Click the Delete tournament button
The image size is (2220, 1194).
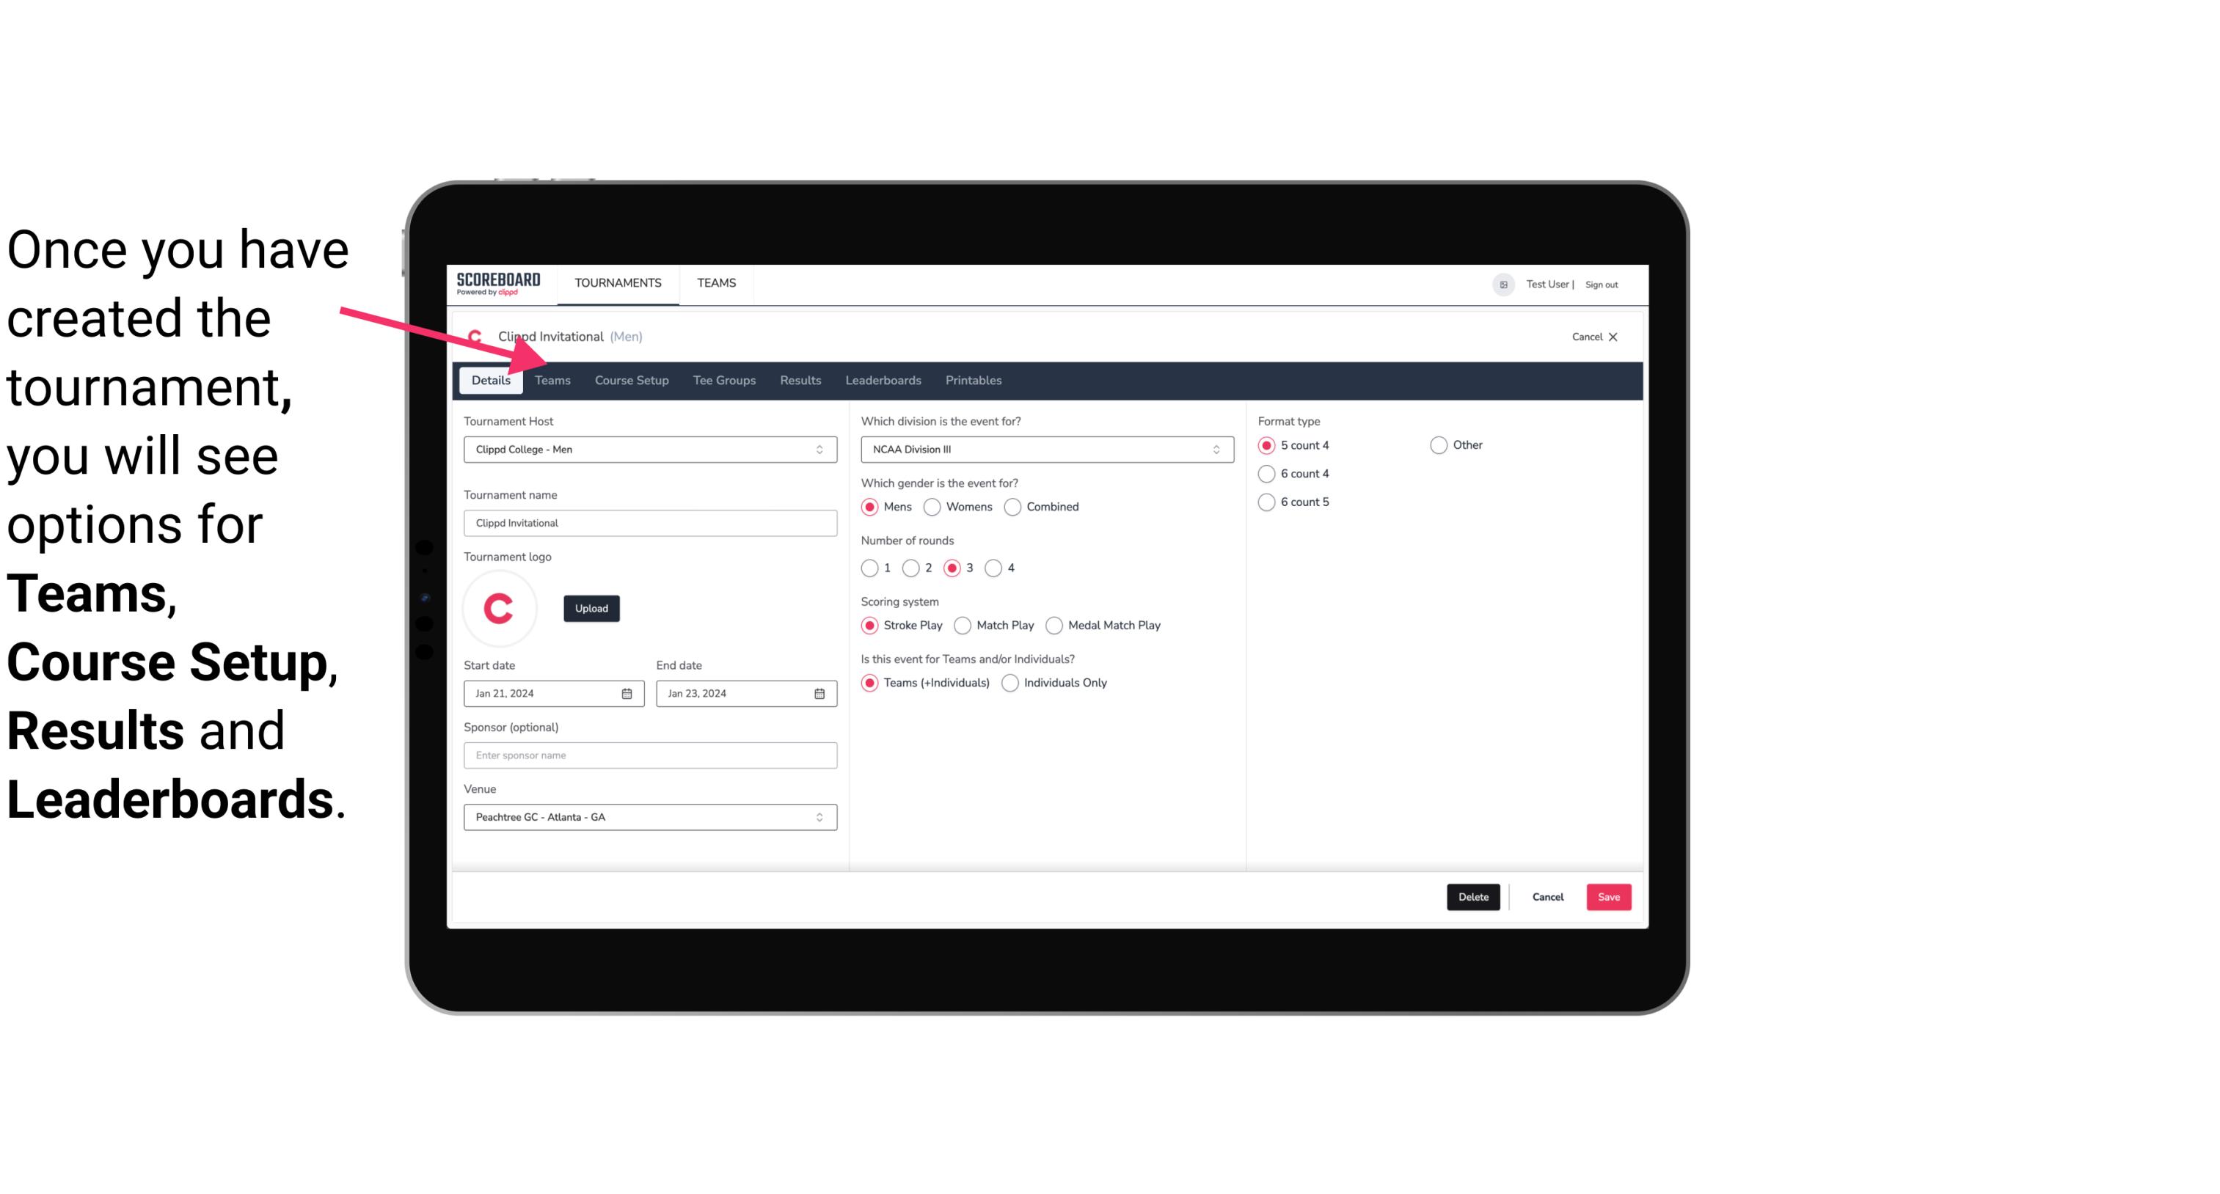point(1472,897)
